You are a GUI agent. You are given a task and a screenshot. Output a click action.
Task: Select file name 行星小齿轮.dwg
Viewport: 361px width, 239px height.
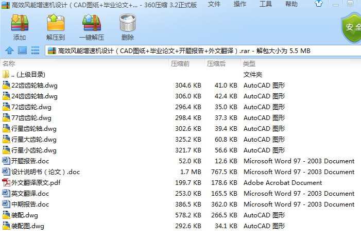(x=34, y=150)
